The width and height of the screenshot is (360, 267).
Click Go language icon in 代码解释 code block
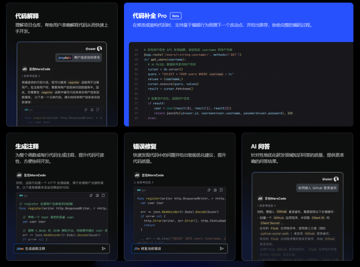point(26,110)
